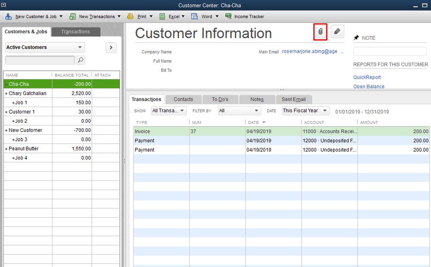The image size is (431, 267).
Task: Click the pencil edit customer icon
Action: point(337,32)
